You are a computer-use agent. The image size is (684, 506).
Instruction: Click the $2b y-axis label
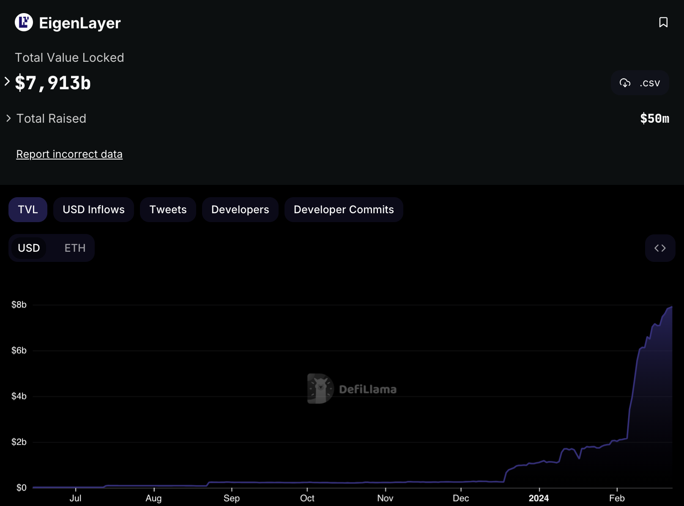(19, 442)
